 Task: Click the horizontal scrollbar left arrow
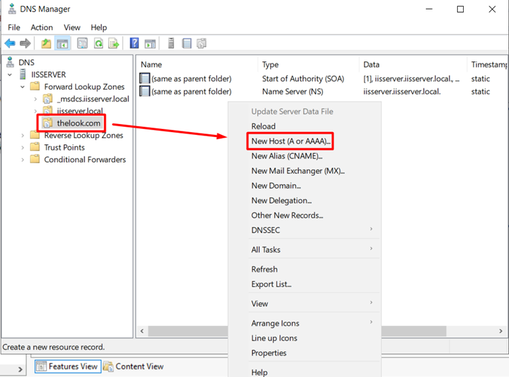coord(142,331)
